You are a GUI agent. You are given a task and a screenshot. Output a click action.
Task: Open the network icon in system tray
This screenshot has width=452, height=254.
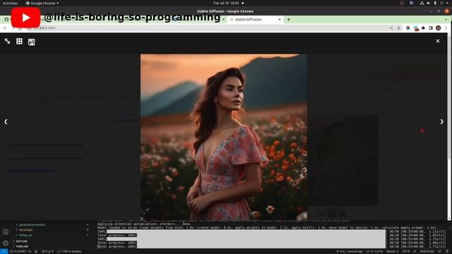[x=422, y=3]
